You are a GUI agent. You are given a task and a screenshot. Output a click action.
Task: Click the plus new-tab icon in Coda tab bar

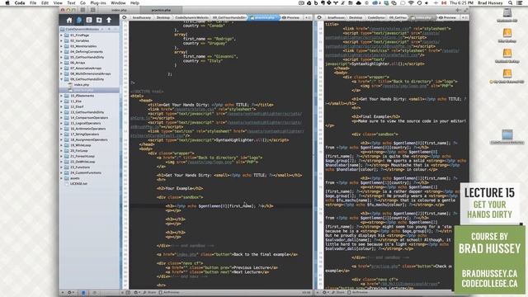coord(458,10)
